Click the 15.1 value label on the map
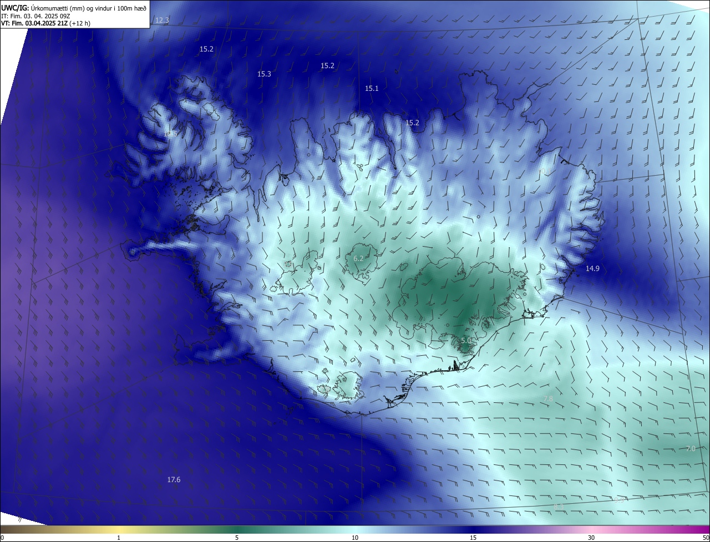This screenshot has height=542, width=710. click(372, 88)
